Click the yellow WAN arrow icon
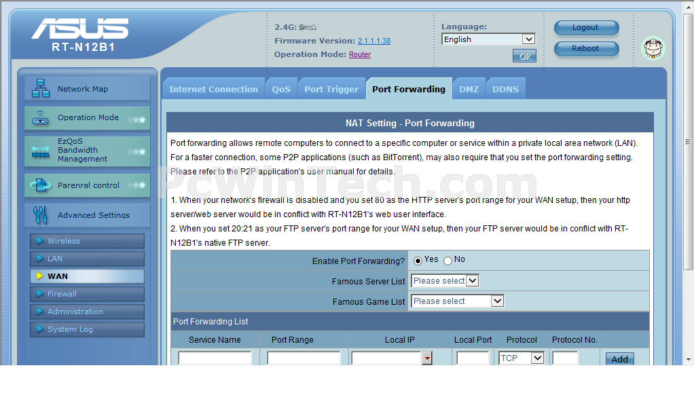 39,276
